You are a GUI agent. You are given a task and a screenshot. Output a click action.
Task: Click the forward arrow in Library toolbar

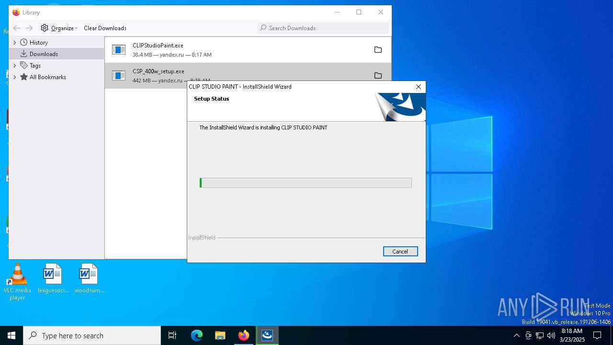29,28
